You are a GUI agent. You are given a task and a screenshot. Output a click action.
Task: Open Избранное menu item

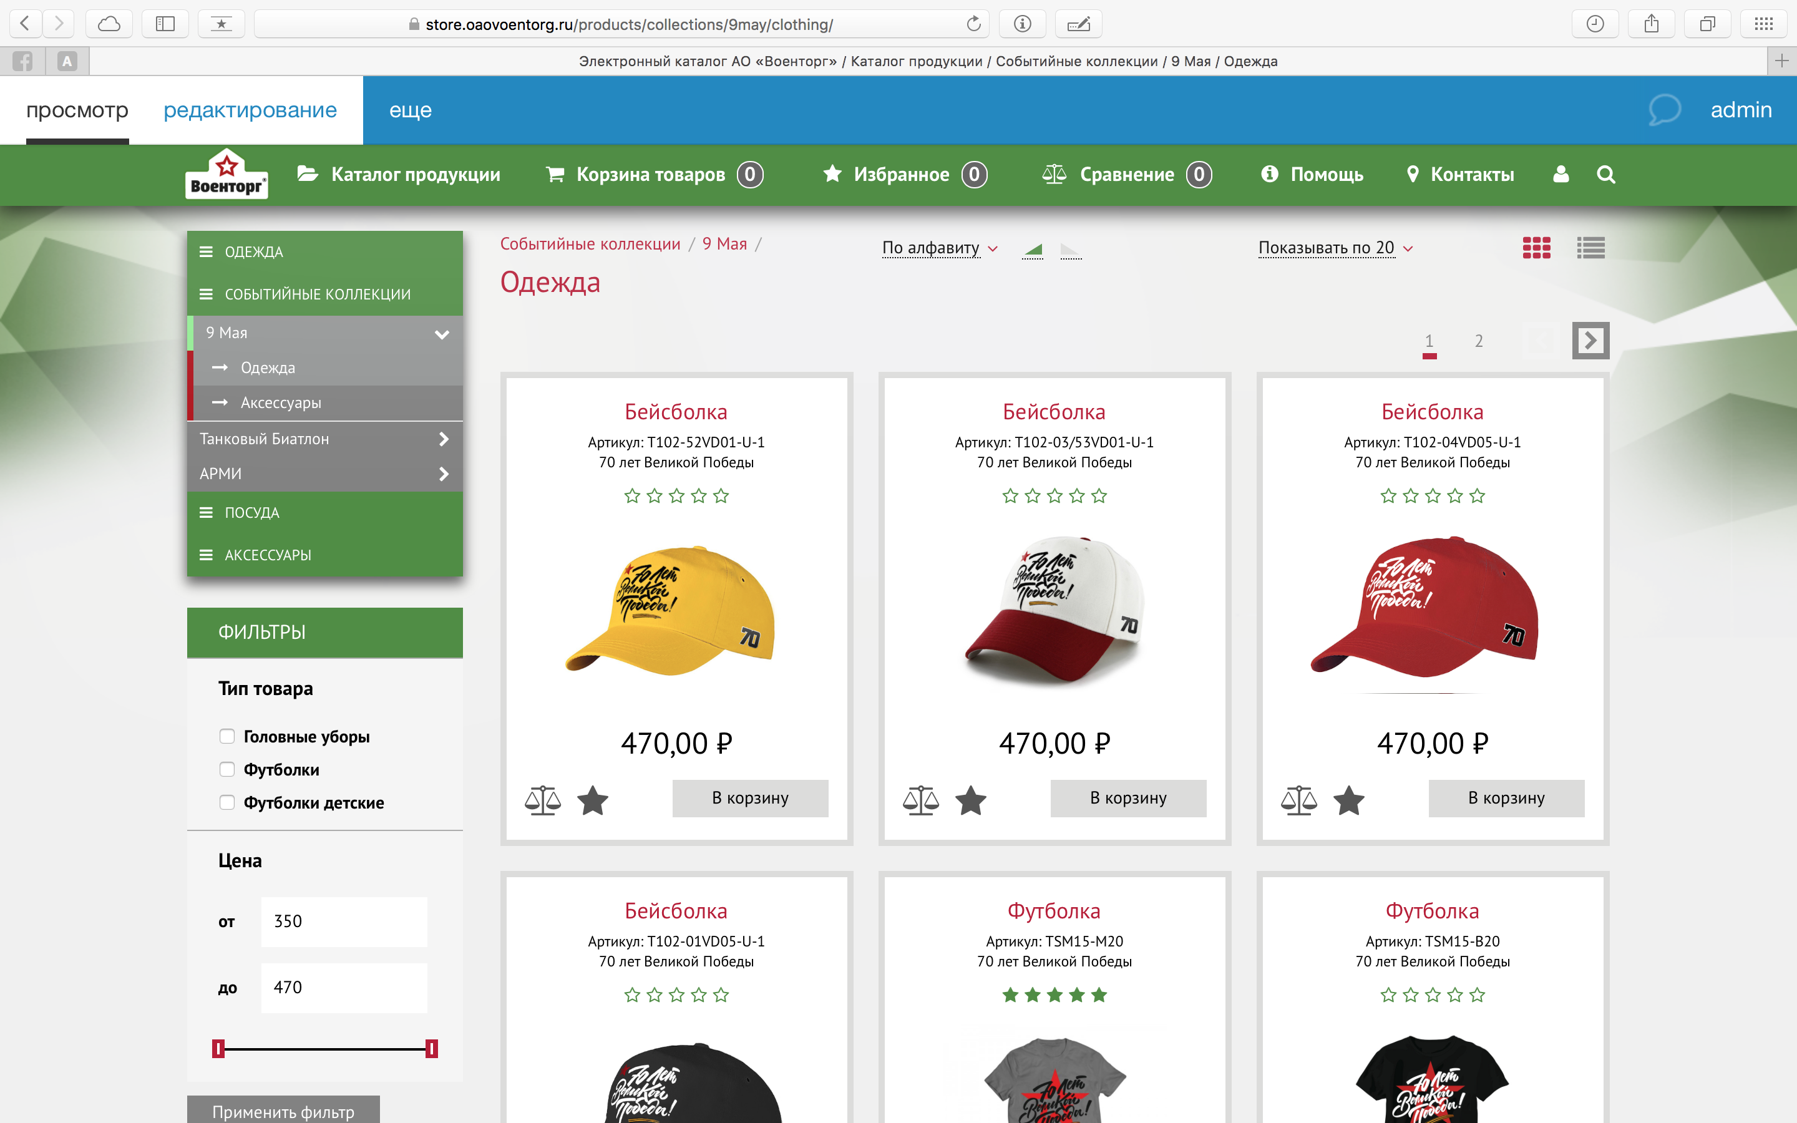point(905,175)
